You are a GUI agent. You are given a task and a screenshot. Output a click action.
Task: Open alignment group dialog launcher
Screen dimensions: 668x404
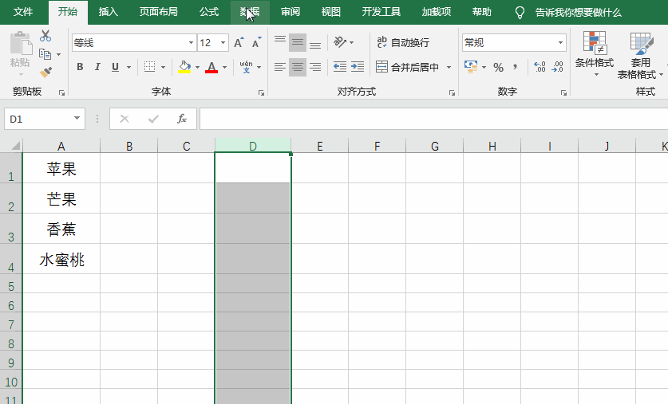[x=452, y=92]
